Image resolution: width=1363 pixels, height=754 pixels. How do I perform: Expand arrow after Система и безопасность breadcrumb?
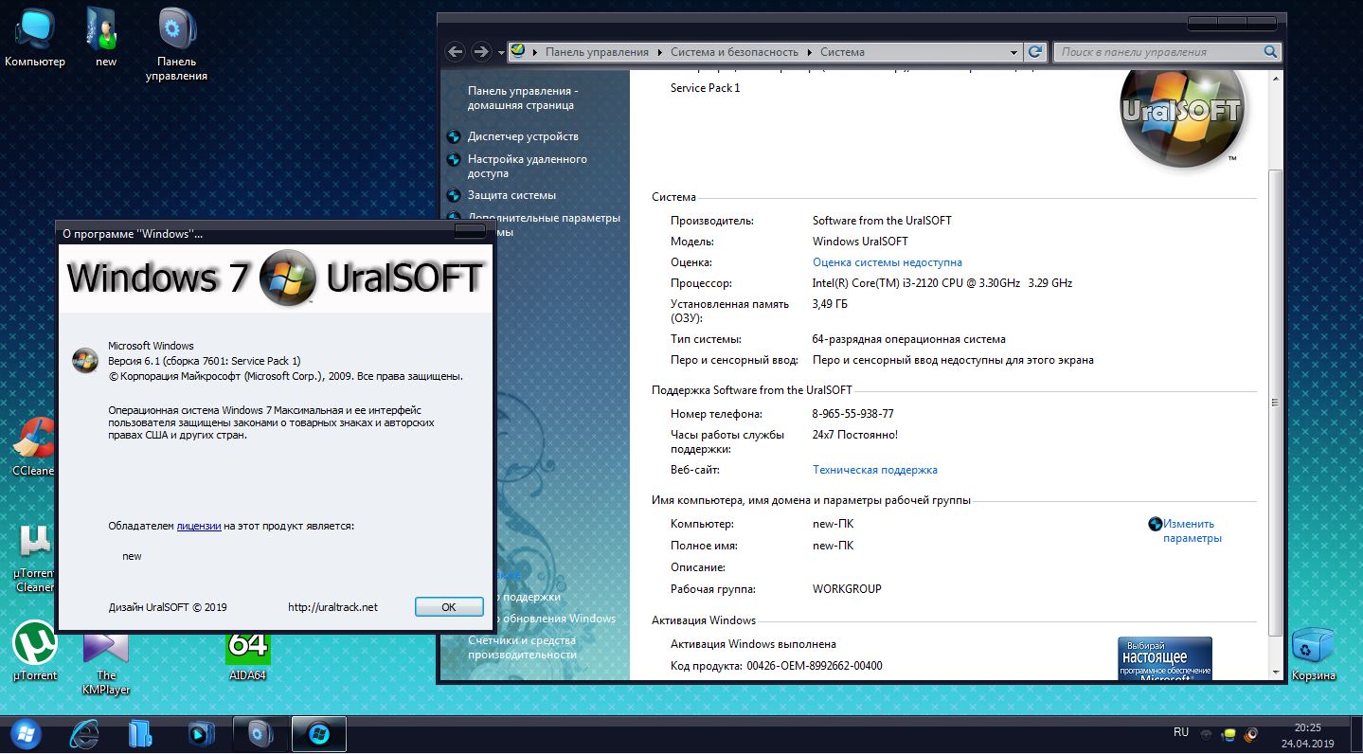(x=809, y=53)
